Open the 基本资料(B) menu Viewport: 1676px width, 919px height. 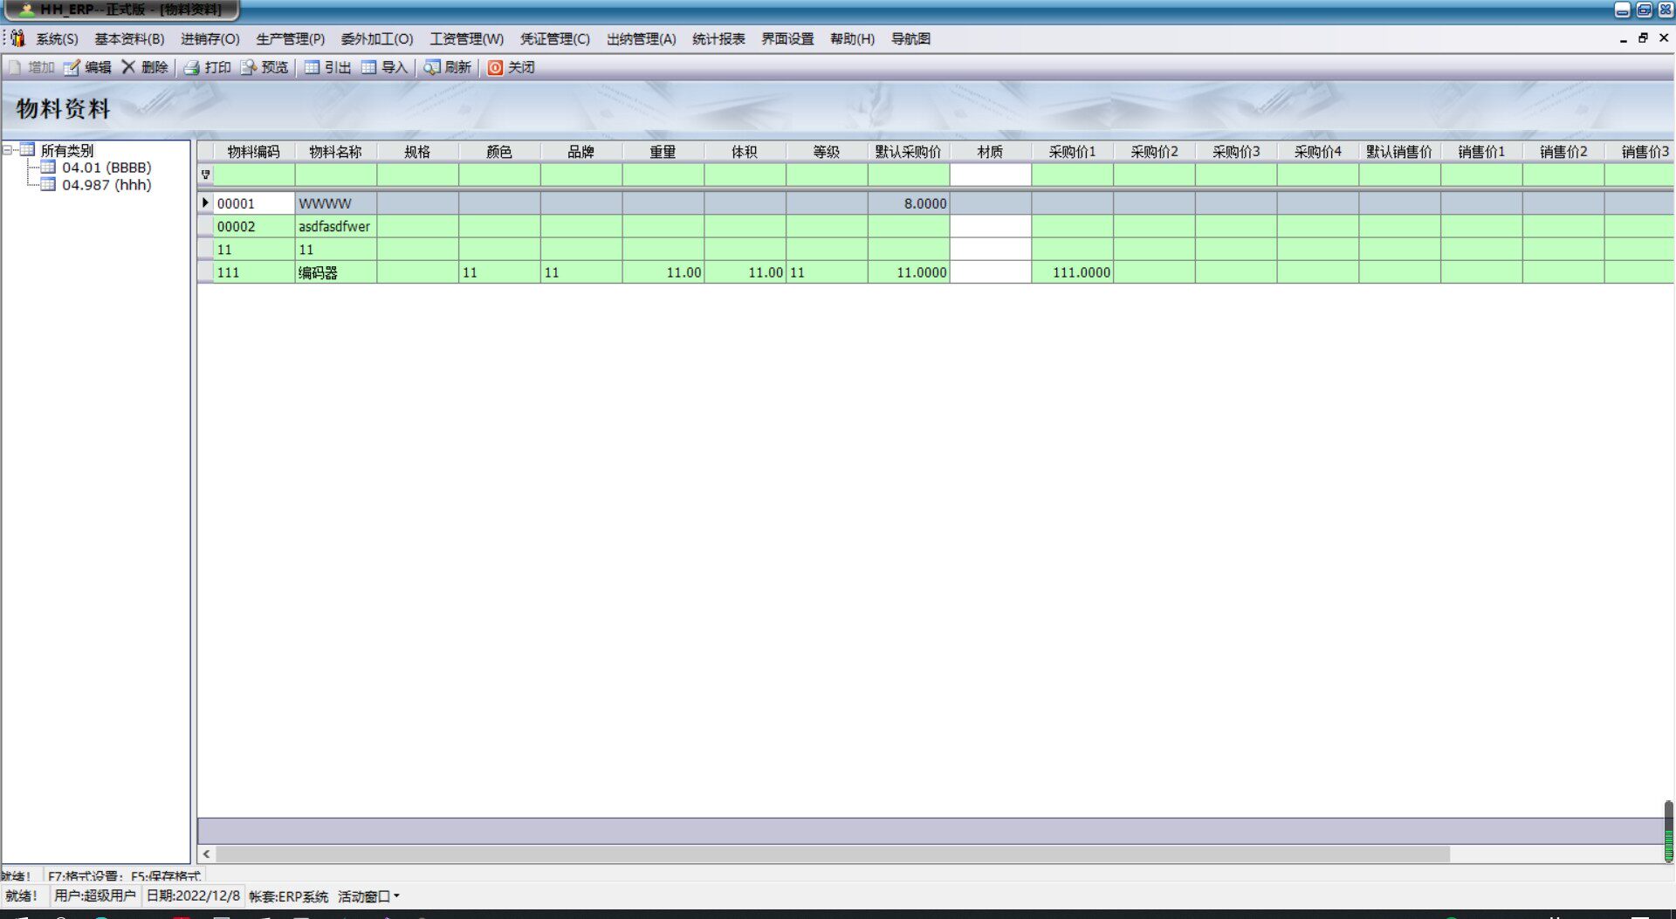coord(129,38)
